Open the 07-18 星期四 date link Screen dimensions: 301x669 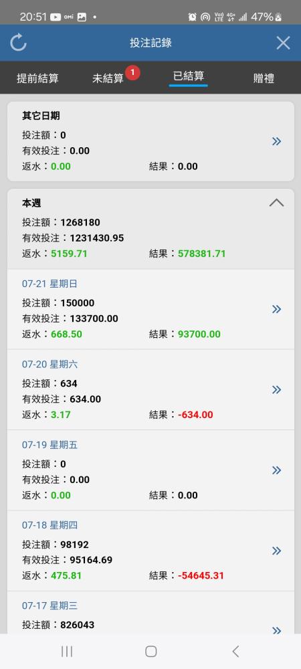49,525
